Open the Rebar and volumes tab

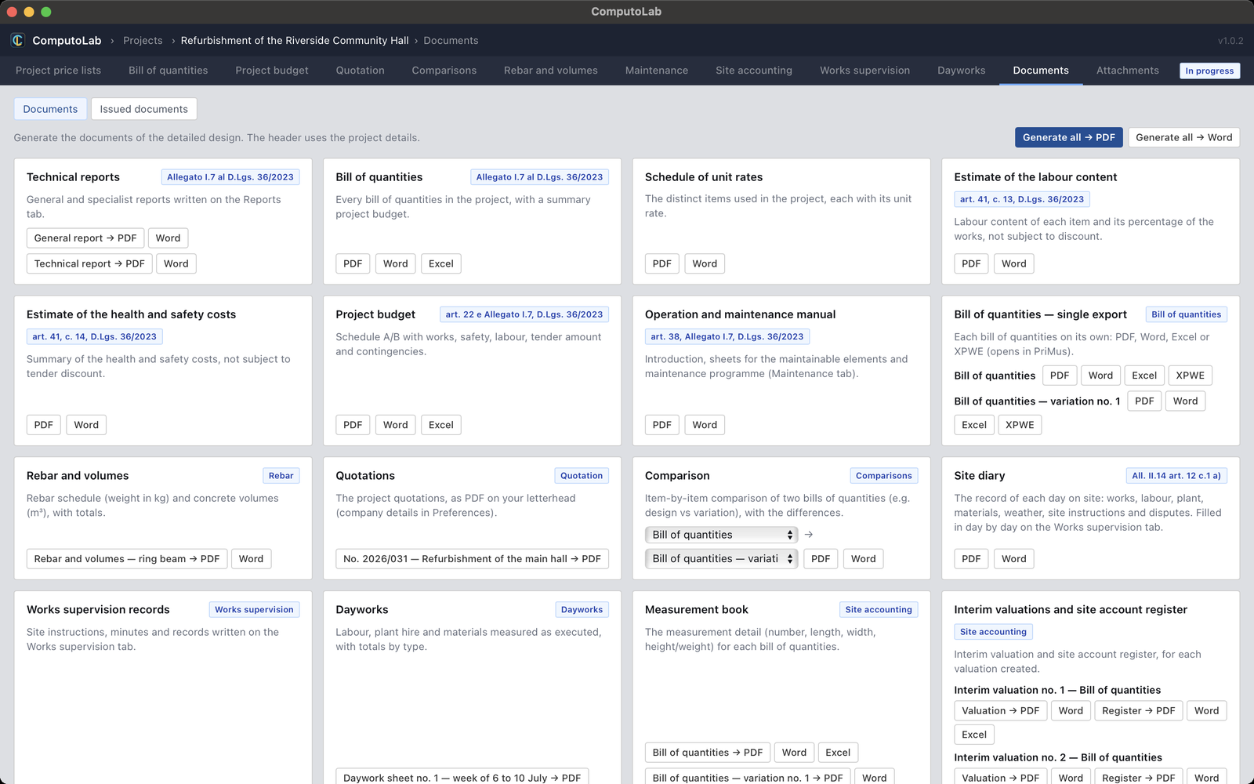coord(551,71)
